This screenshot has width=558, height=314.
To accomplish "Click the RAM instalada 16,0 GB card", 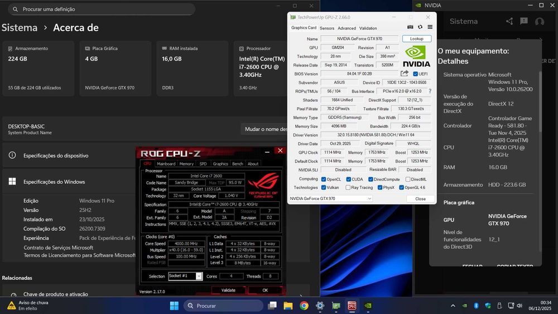I will point(193,68).
